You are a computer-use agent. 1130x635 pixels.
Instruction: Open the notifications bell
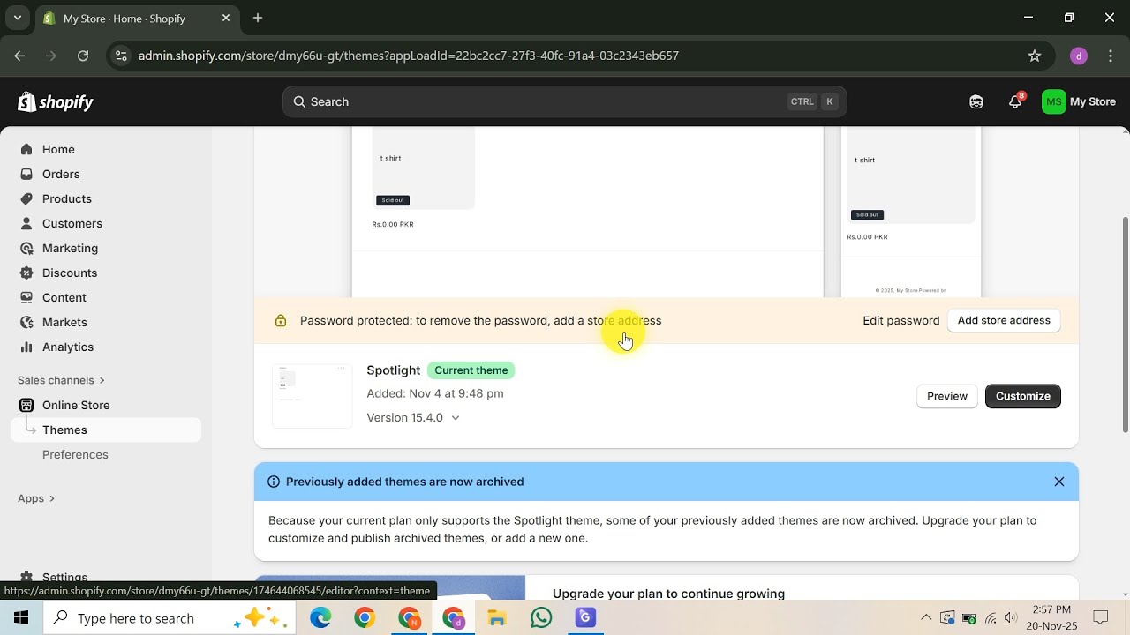pos(1015,101)
